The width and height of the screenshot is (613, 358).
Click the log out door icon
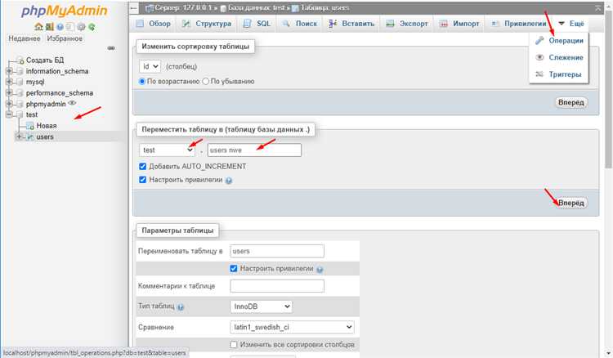(49, 27)
